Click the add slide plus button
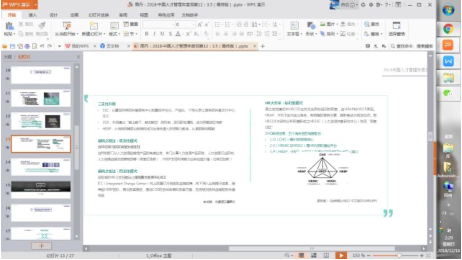 (41, 246)
